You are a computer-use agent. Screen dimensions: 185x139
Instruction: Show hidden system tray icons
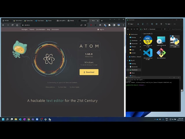[155, 119]
